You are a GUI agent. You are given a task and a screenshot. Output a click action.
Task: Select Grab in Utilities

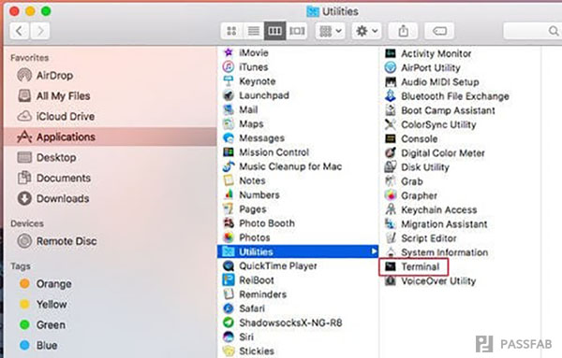404,181
